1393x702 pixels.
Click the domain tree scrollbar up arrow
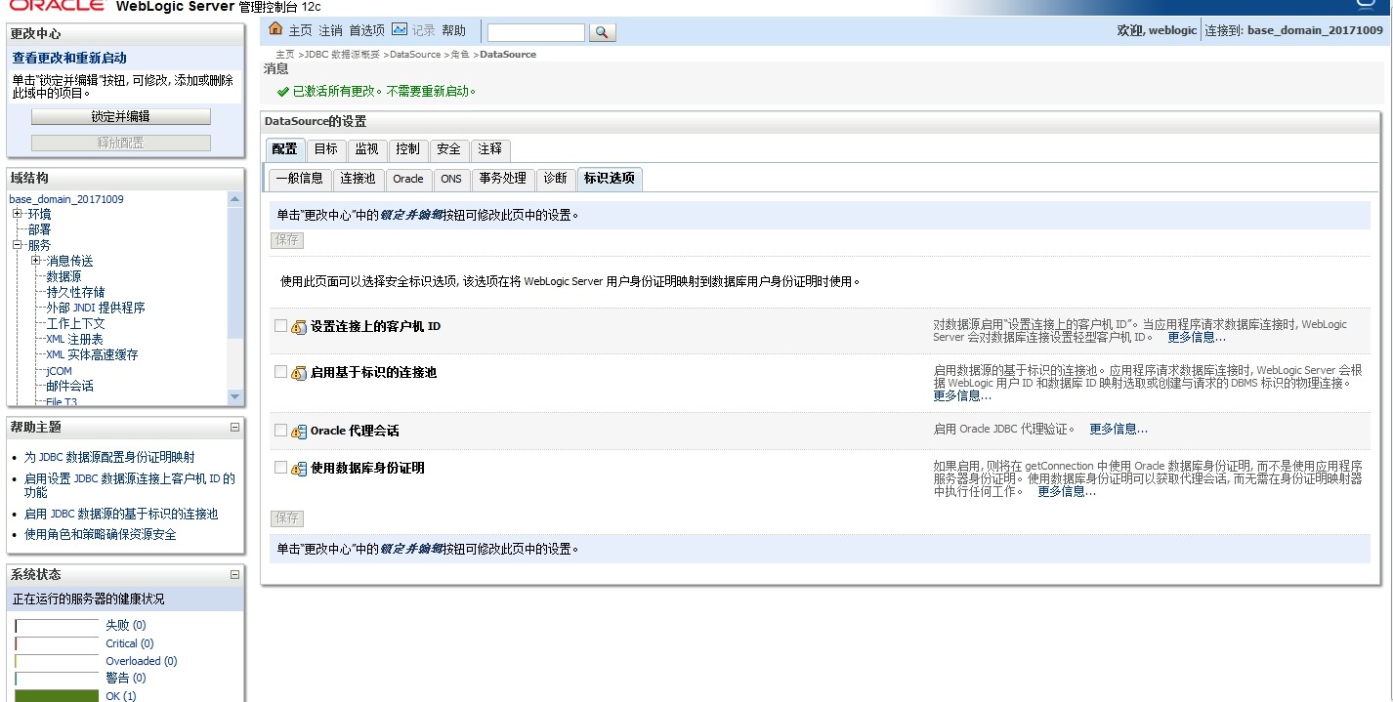click(x=234, y=199)
